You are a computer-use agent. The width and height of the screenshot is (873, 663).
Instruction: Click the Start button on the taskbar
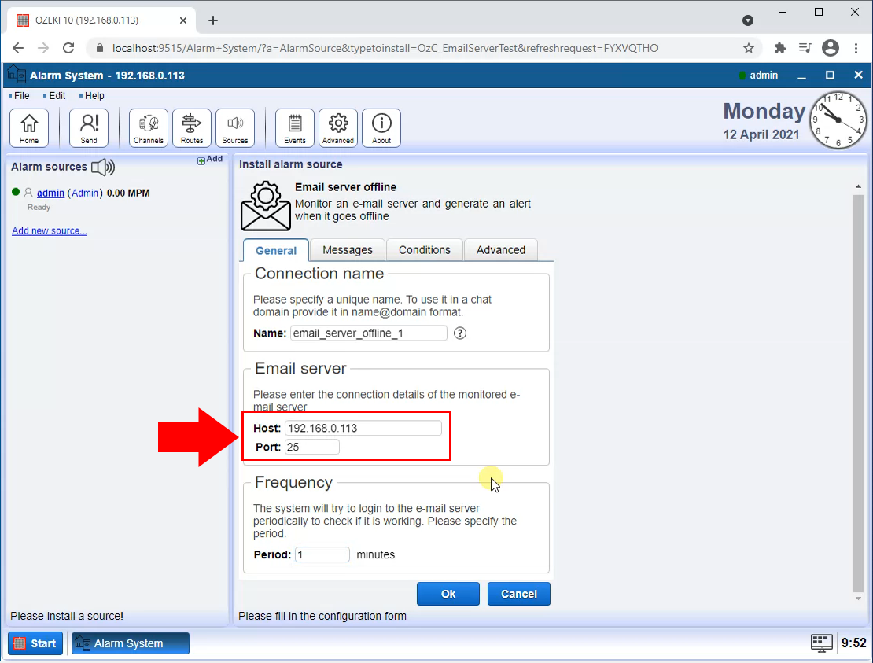point(35,643)
